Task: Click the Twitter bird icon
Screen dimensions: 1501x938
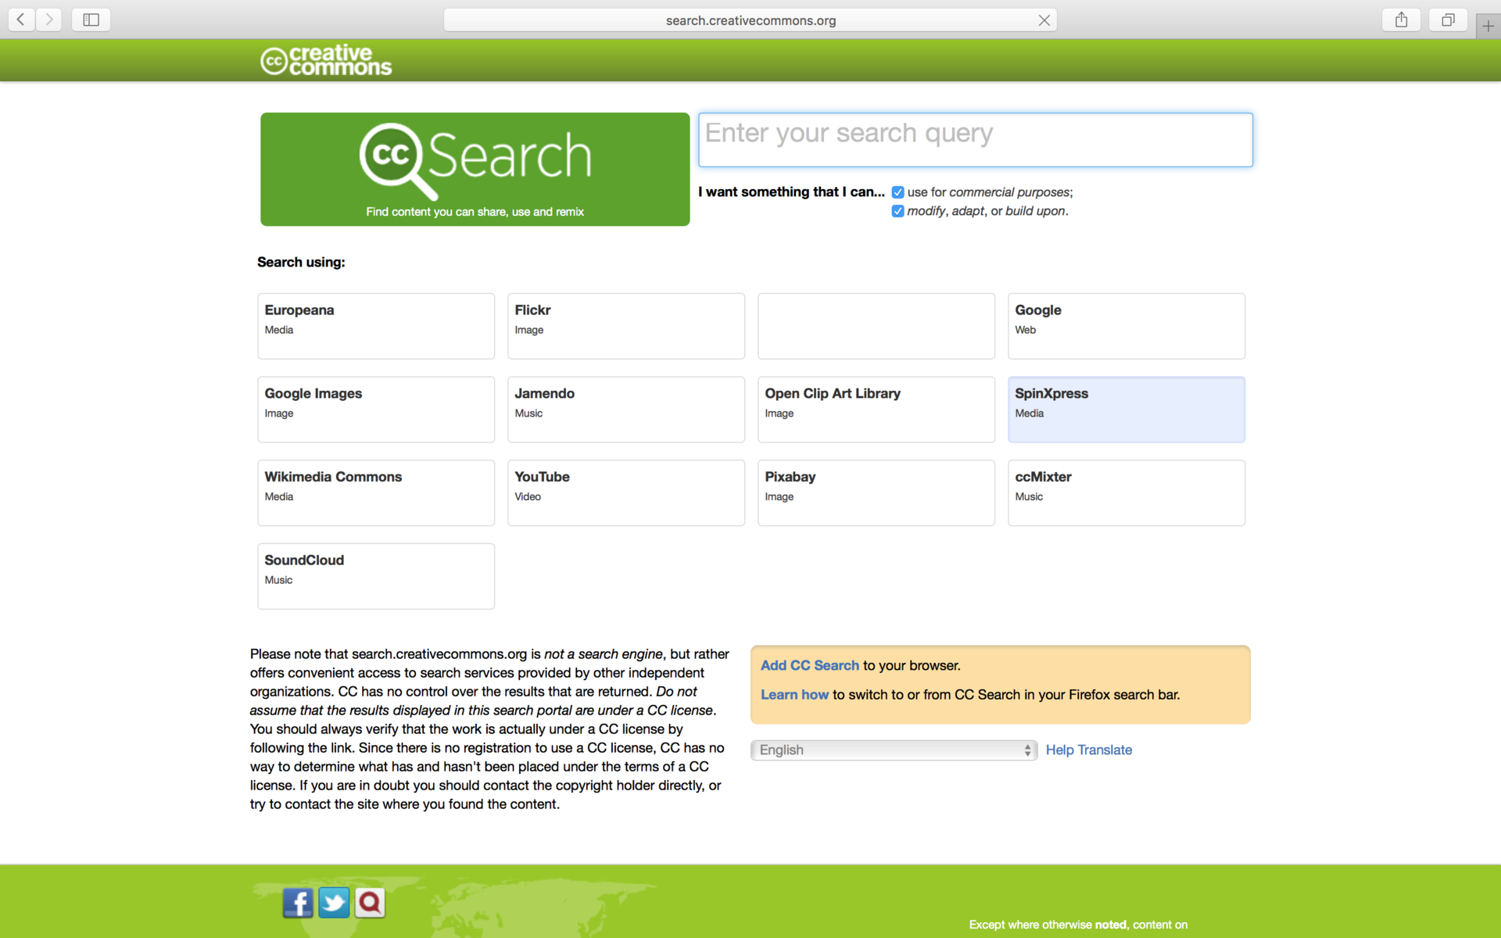Action: tap(334, 903)
